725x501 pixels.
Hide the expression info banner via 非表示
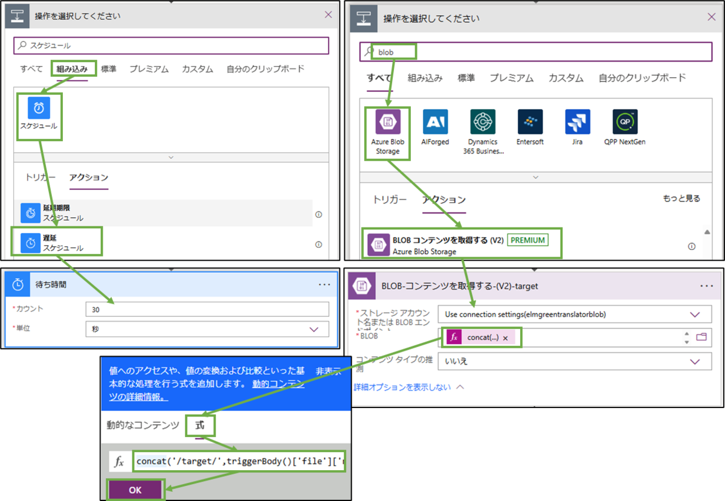[x=329, y=372]
